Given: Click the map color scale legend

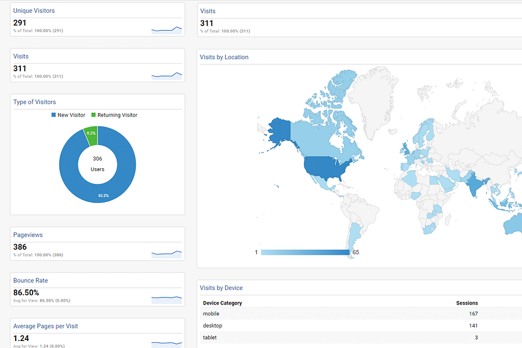Looking at the screenshot, I should [x=307, y=252].
